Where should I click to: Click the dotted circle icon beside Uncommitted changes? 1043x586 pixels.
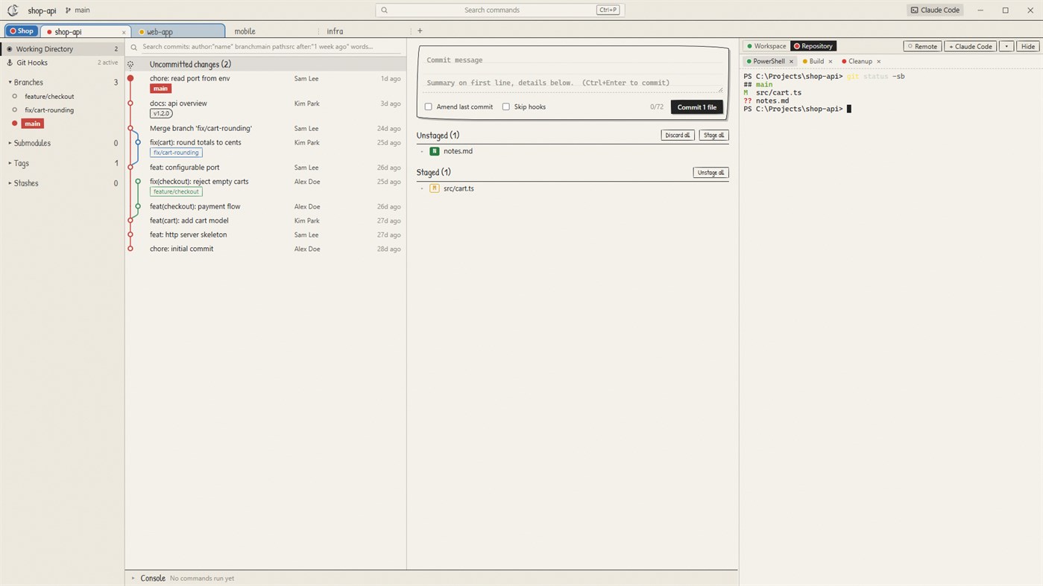coord(130,65)
